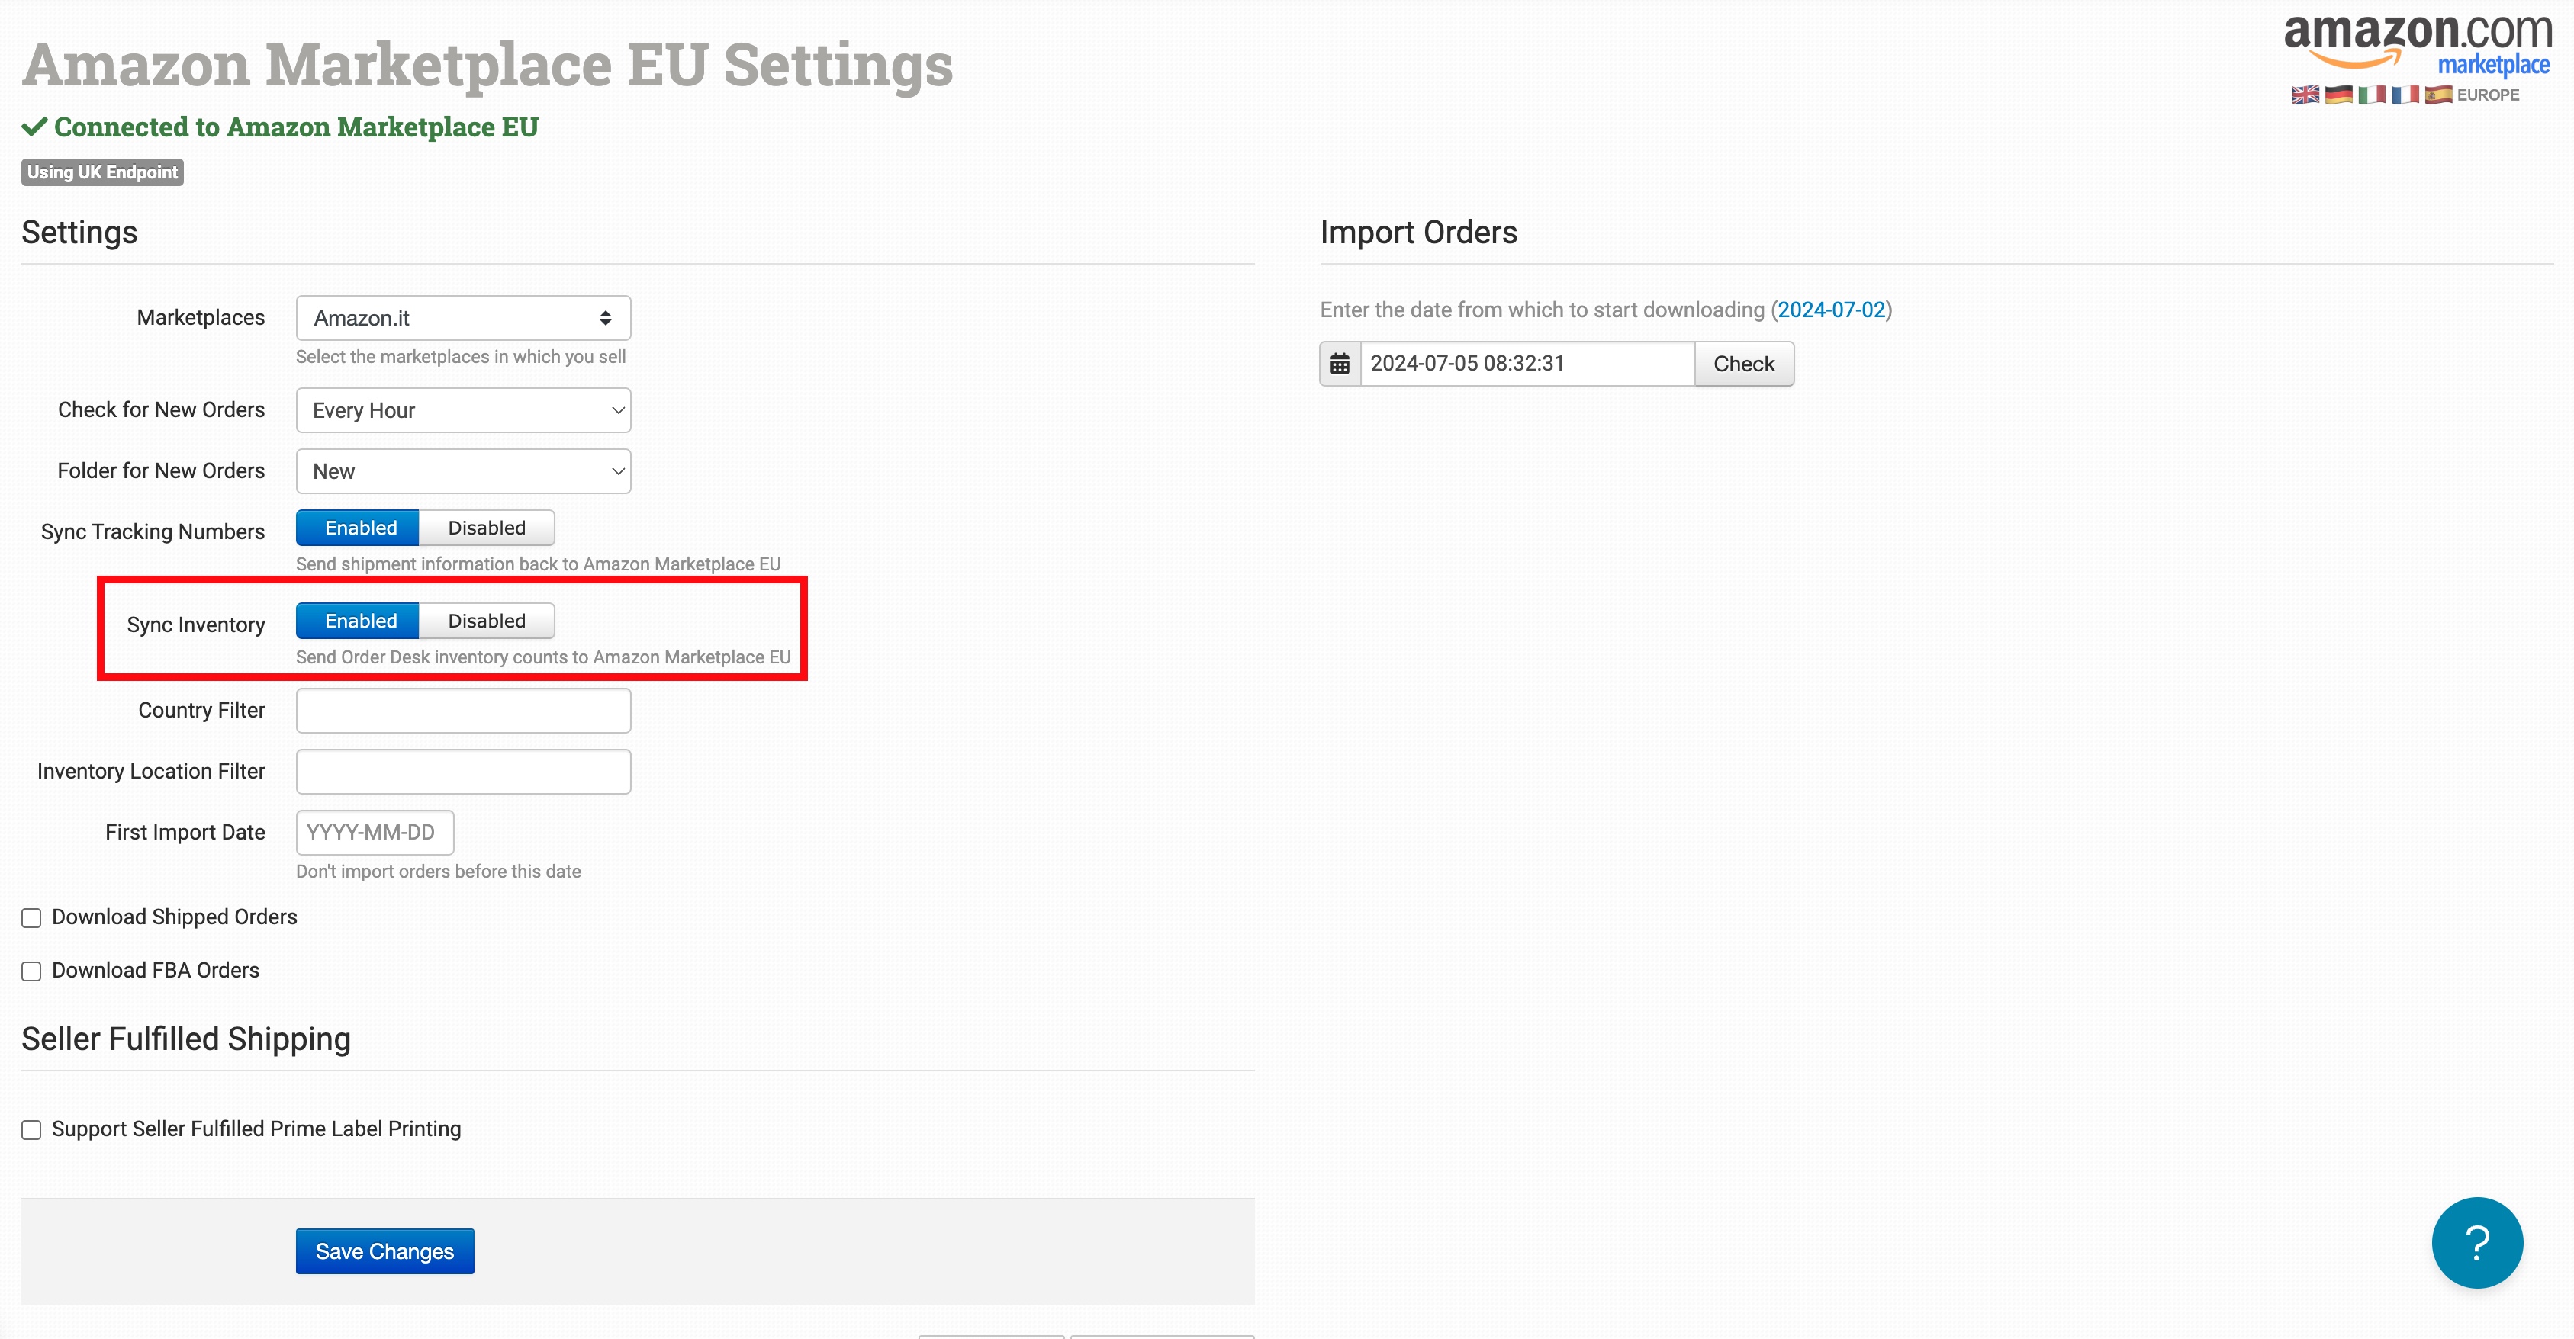
Task: Open the Marketplaces dropdown showing Amazon.it
Action: tap(462, 319)
